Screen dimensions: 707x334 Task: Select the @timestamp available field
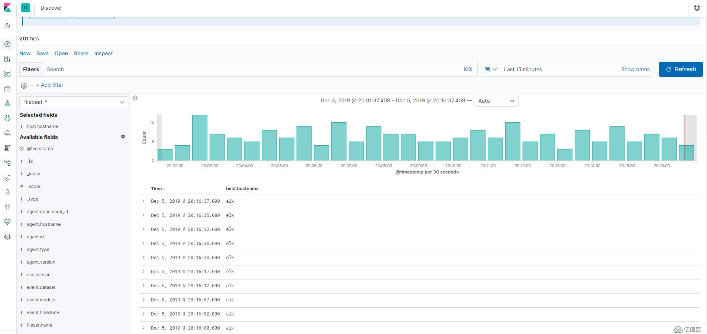coord(40,149)
